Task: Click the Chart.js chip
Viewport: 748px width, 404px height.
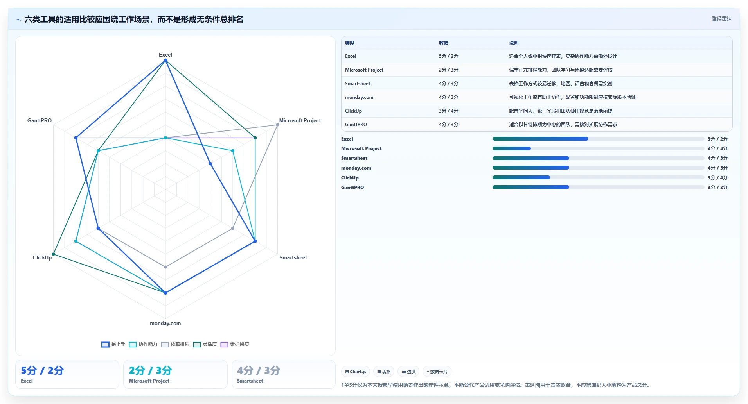Action: pos(356,372)
